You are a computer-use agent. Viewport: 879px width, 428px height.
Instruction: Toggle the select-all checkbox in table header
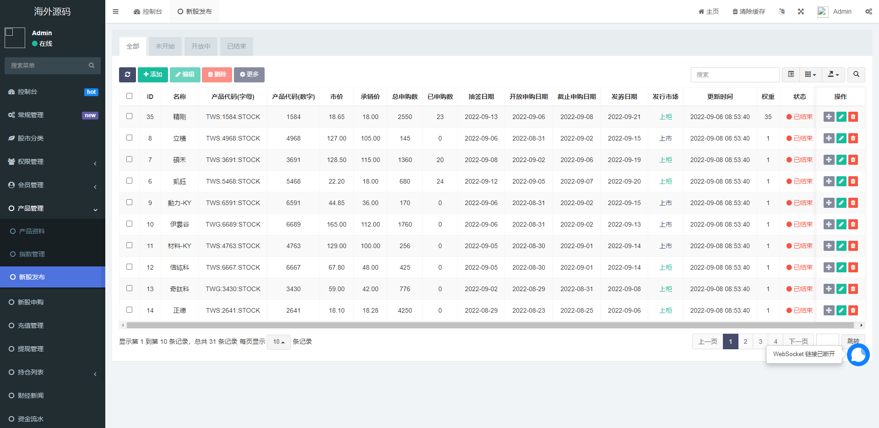pos(129,96)
